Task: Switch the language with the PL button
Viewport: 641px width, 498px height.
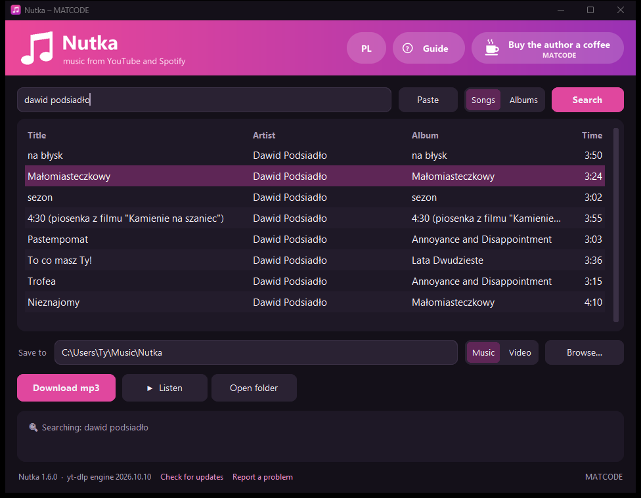Action: tap(366, 48)
